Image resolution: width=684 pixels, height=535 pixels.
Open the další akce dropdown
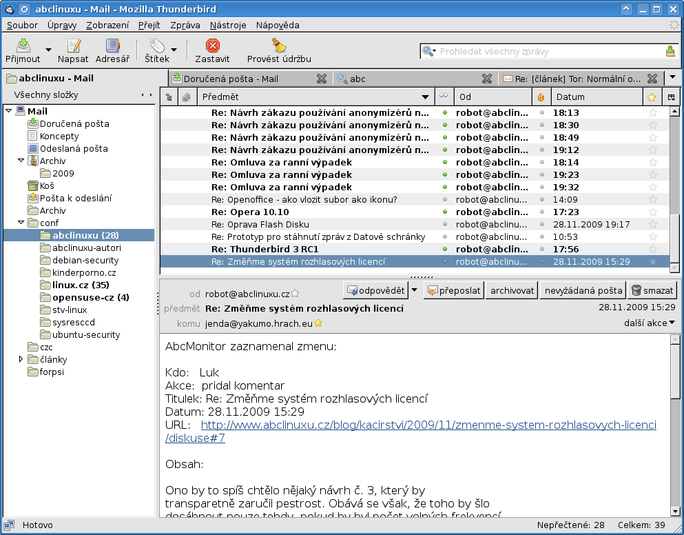pyautogui.click(x=649, y=323)
